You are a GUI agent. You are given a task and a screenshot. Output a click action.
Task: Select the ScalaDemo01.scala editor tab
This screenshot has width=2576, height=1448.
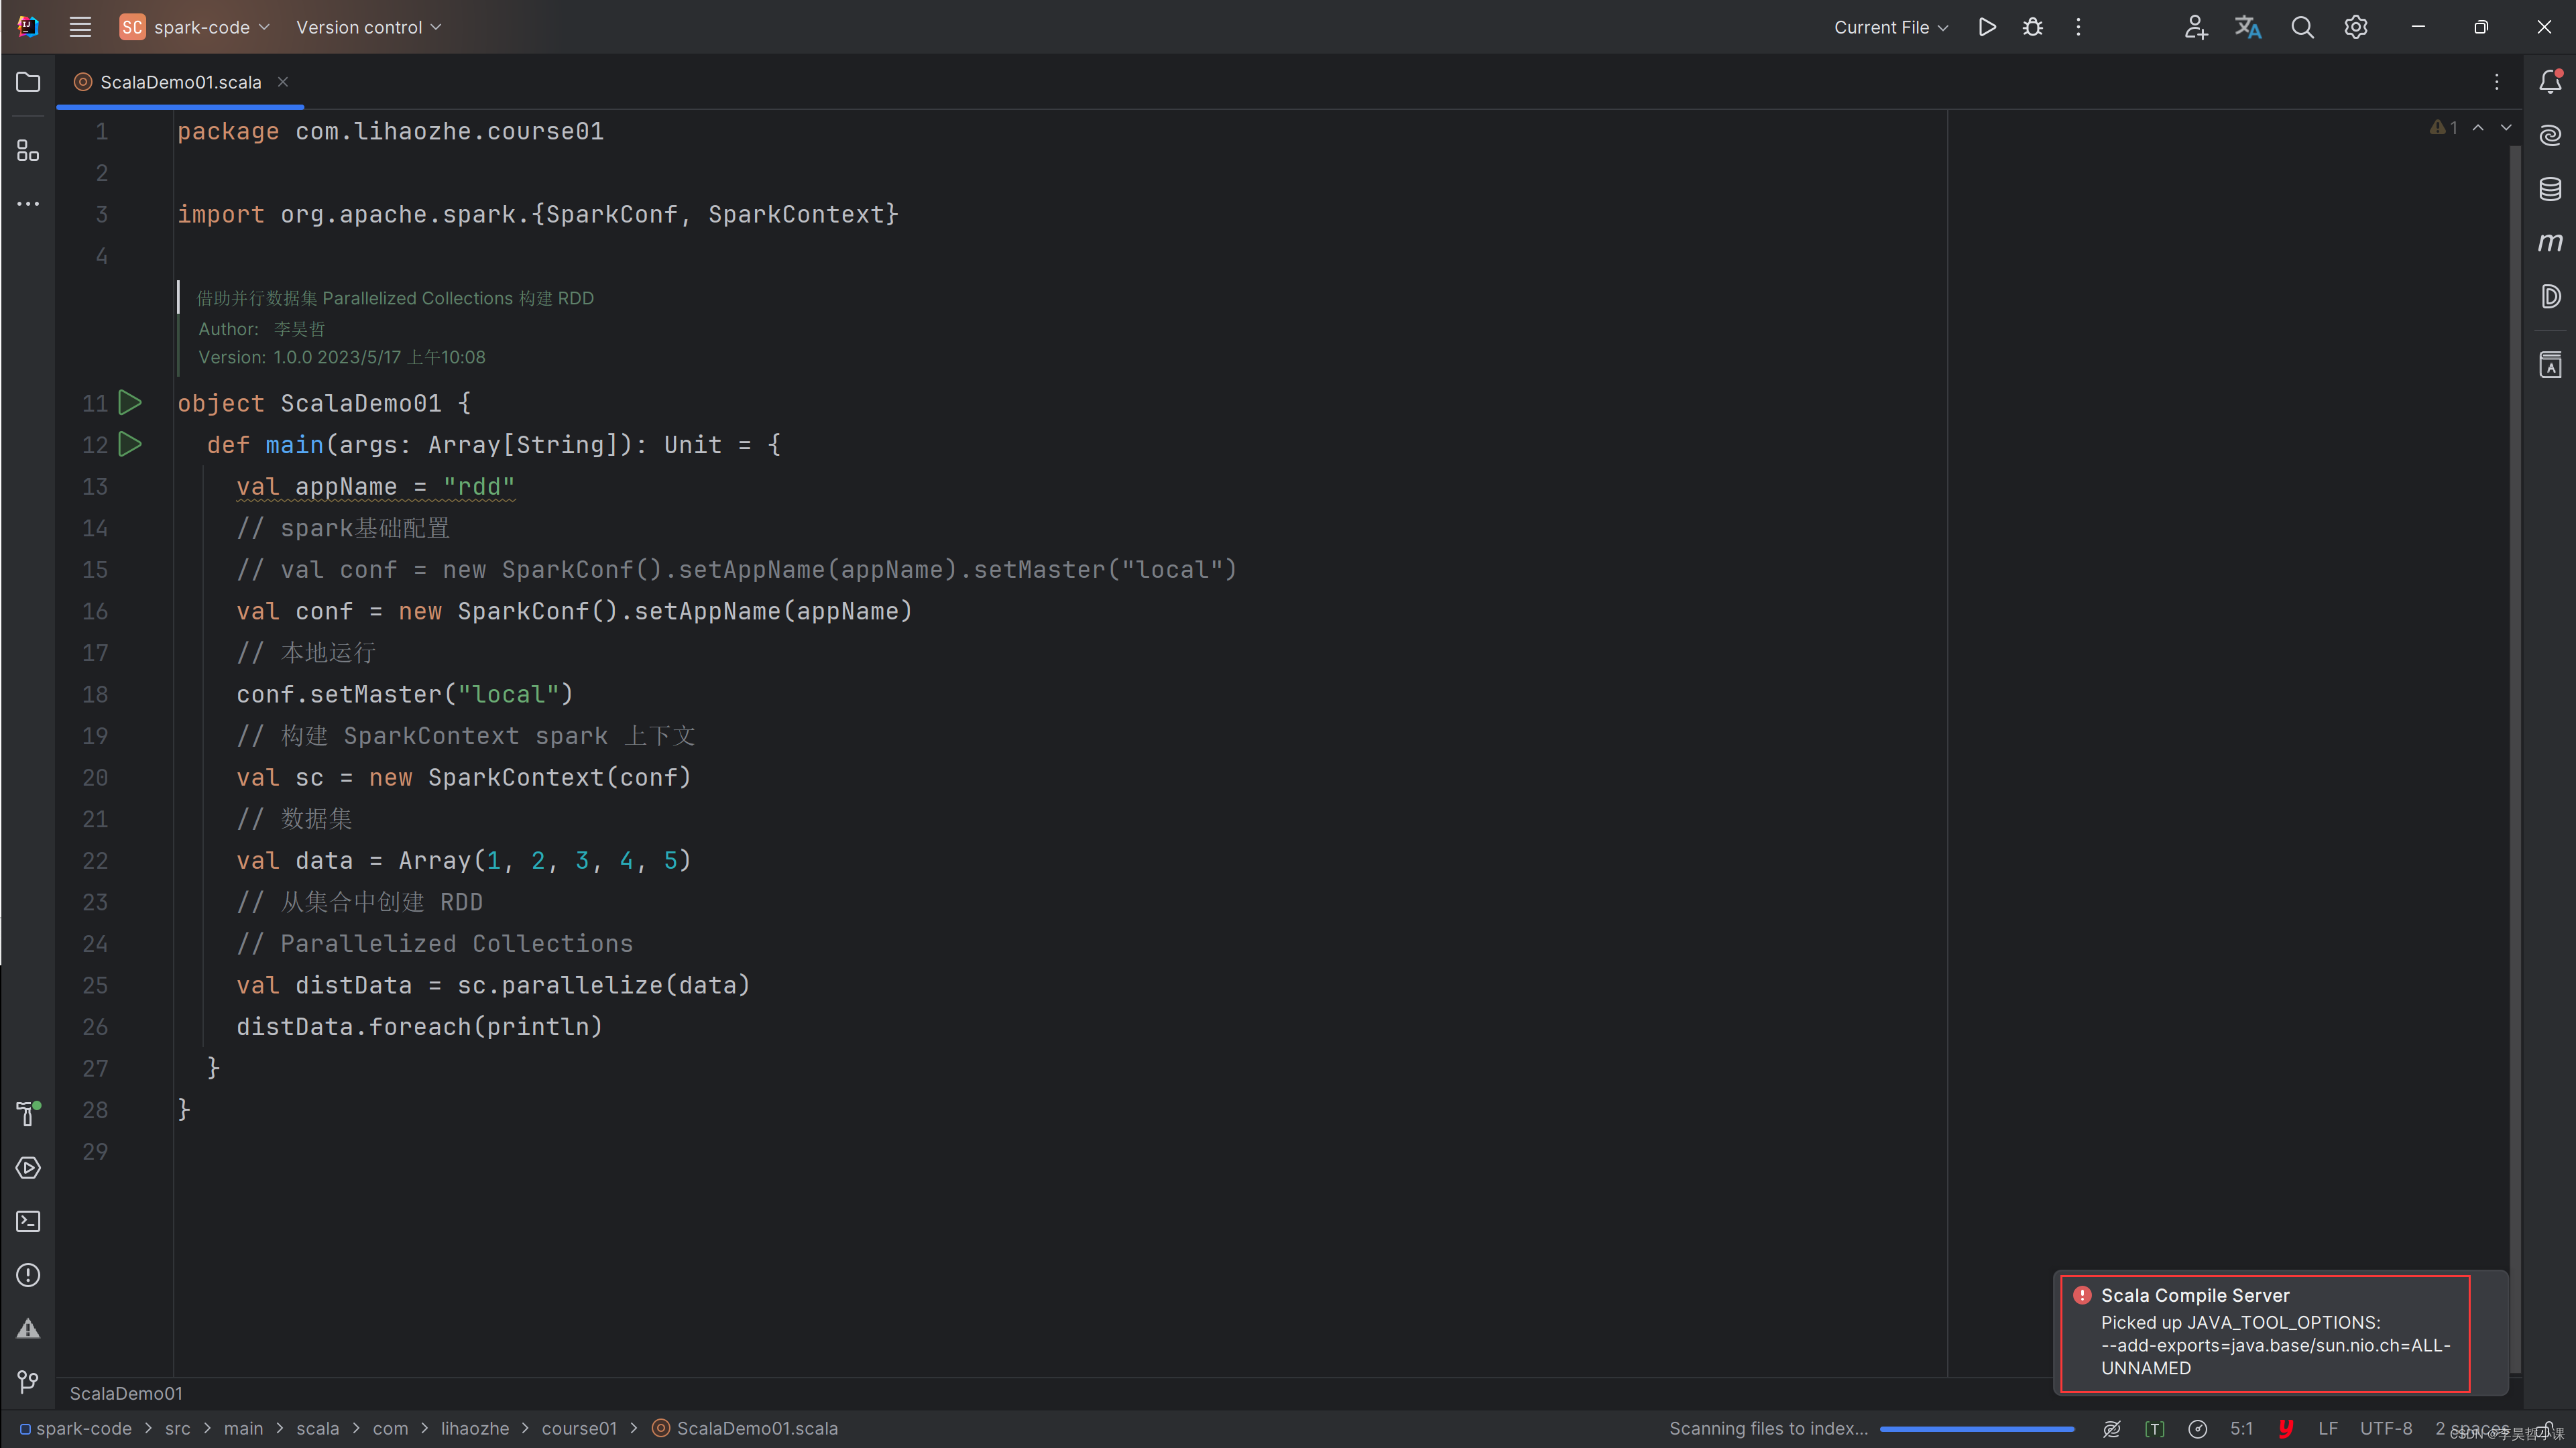click(x=180, y=82)
